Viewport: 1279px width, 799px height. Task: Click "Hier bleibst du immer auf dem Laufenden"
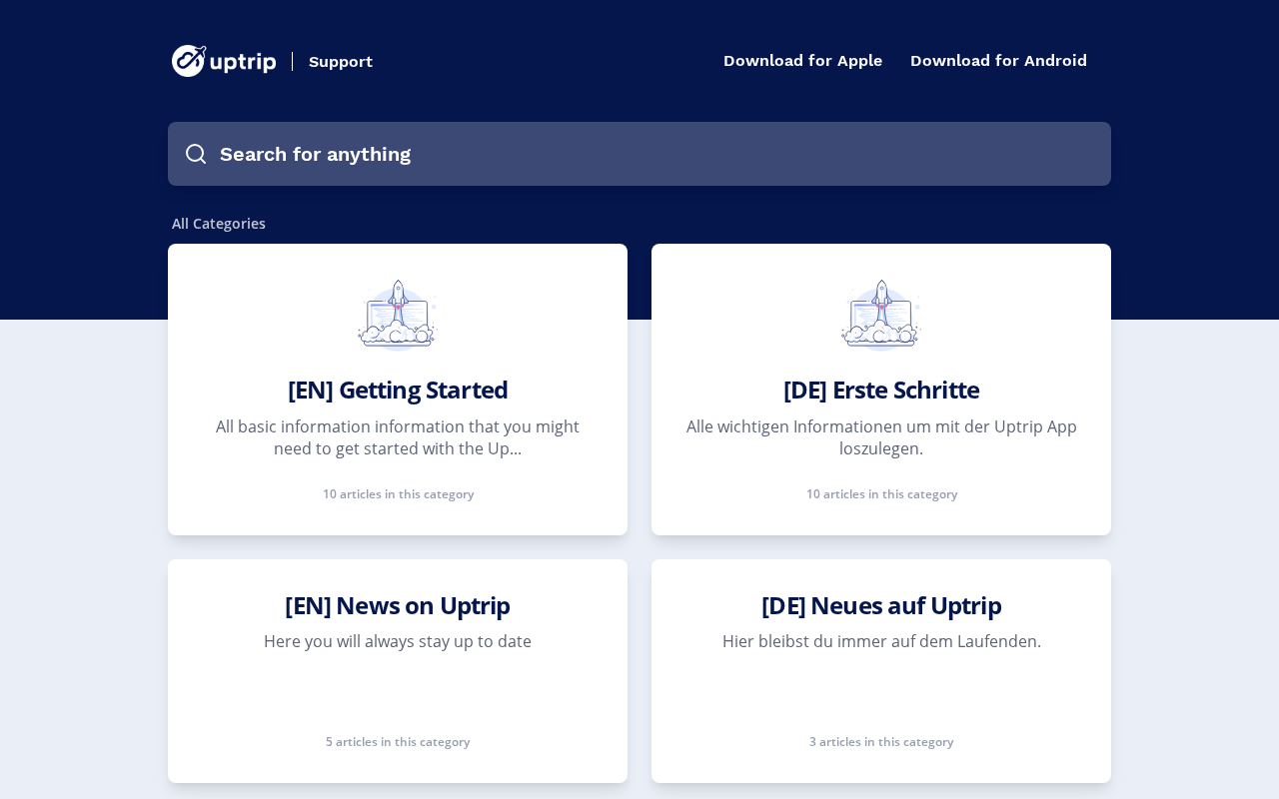[881, 641]
